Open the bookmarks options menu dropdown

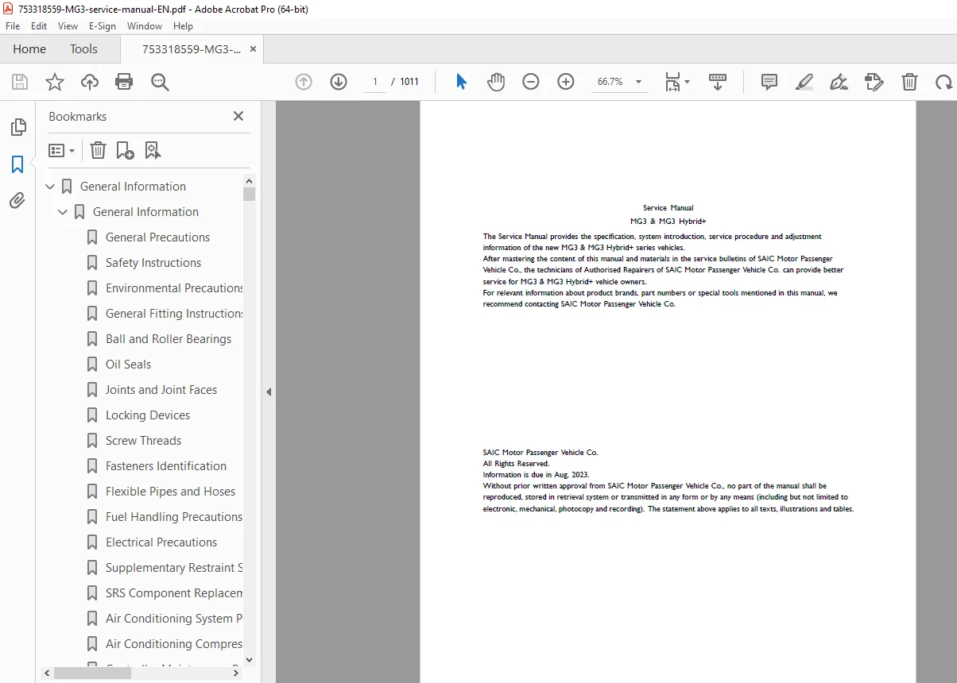pos(61,150)
